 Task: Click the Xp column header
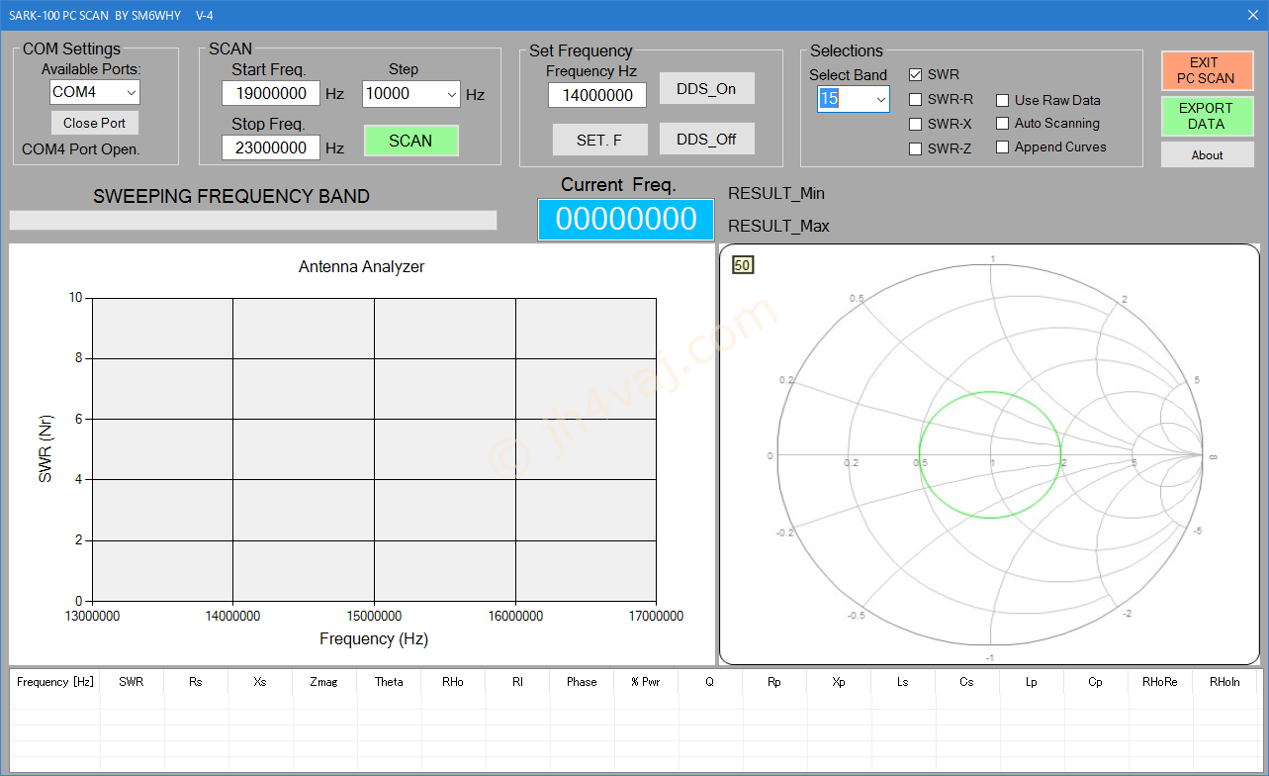point(839,681)
